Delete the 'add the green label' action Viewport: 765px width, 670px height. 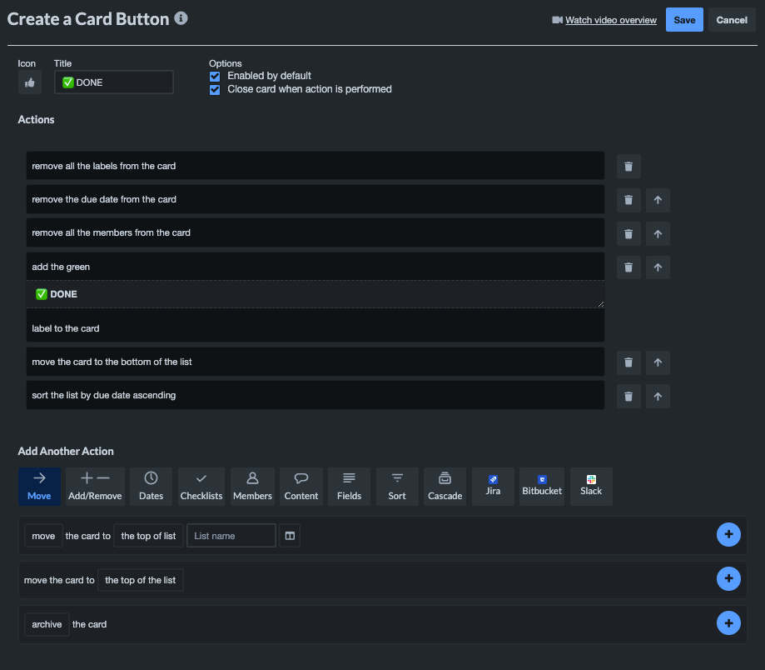pyautogui.click(x=628, y=267)
